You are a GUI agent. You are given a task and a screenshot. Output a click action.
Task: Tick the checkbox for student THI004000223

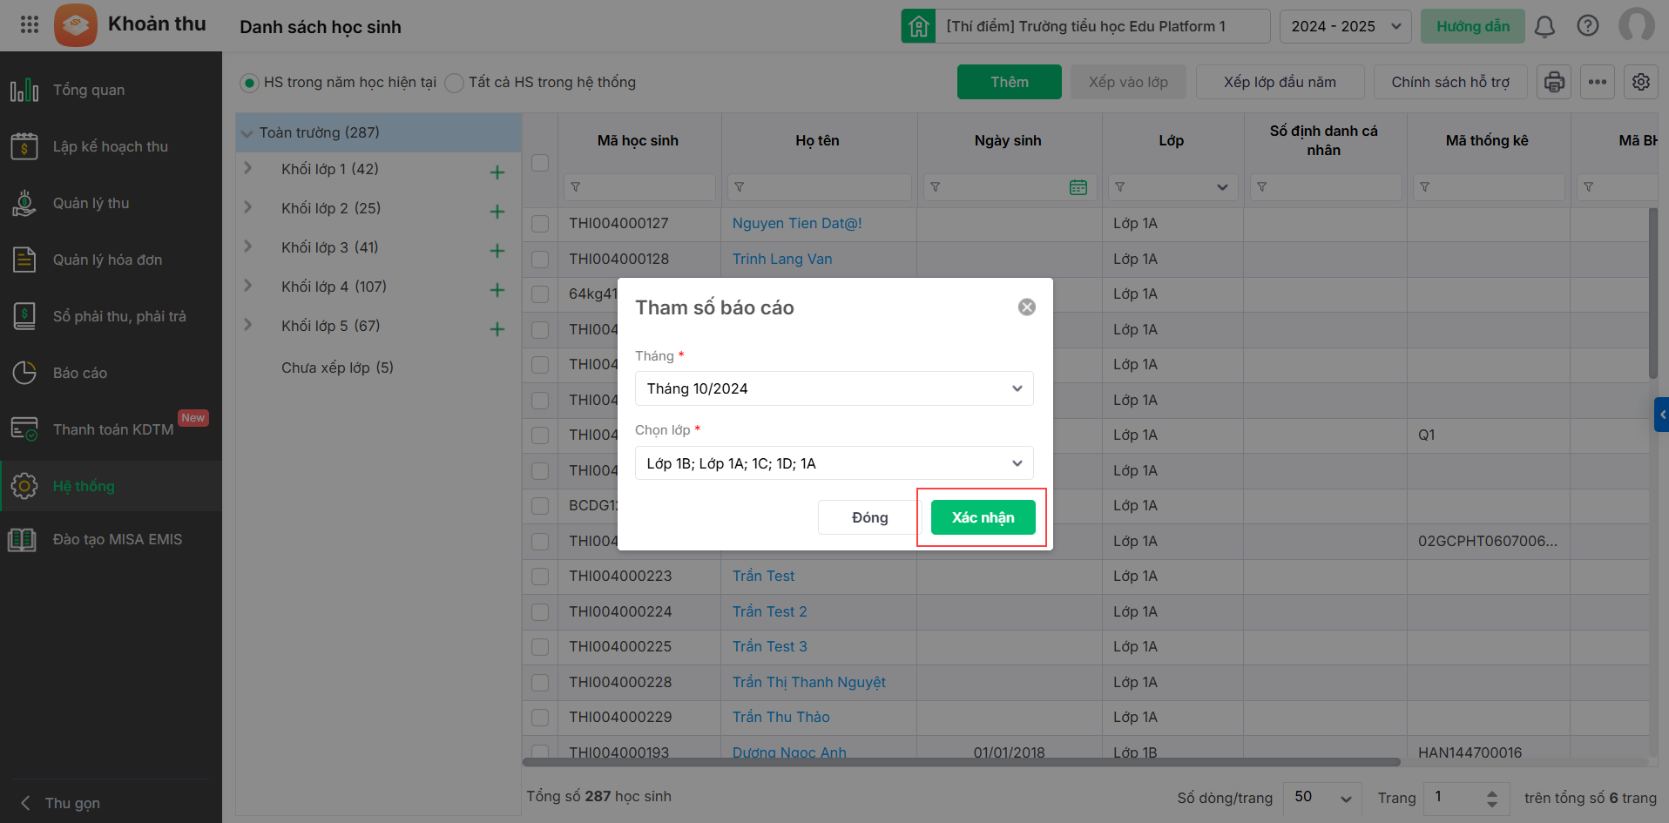pyautogui.click(x=540, y=577)
